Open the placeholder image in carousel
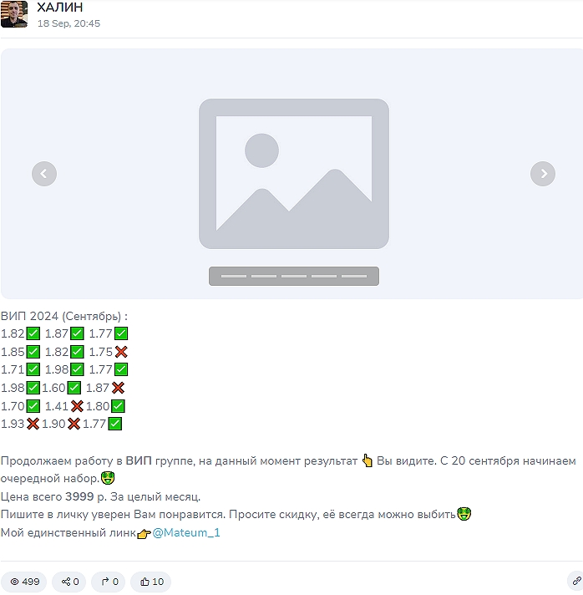The image size is (583, 595). (x=294, y=174)
